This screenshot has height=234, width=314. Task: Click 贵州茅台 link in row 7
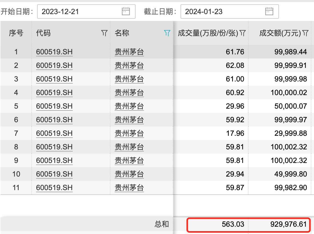click(x=129, y=133)
